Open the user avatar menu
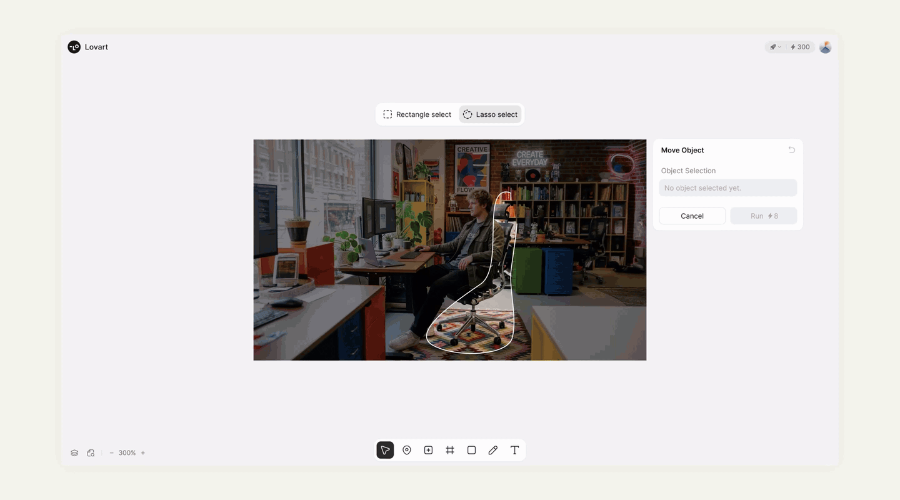900x500 pixels. (x=825, y=47)
